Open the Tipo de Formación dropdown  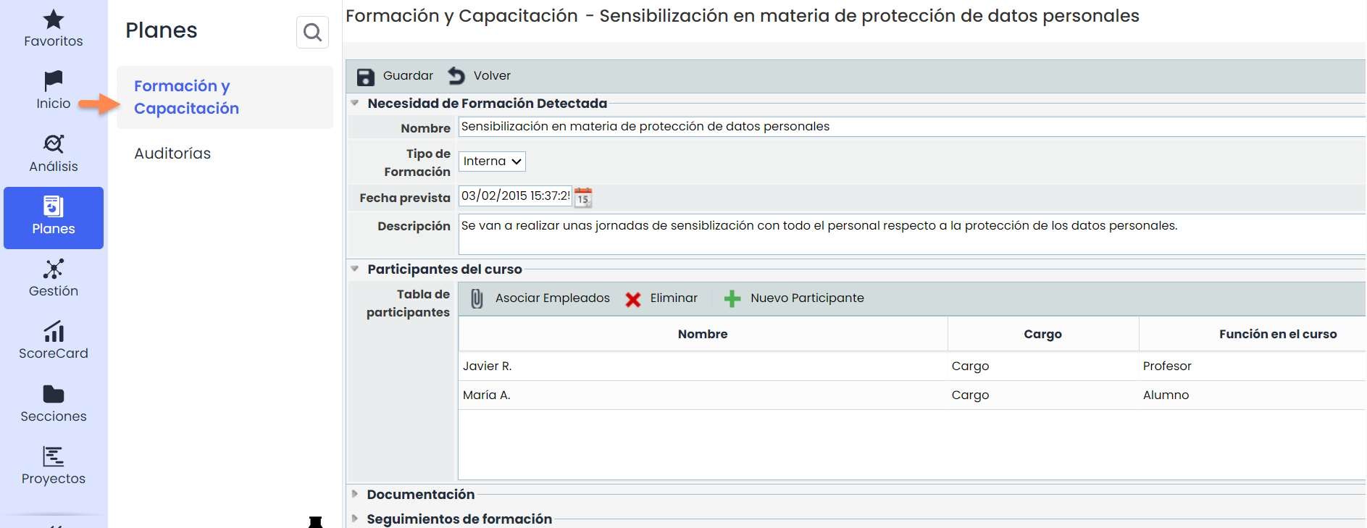pos(493,162)
